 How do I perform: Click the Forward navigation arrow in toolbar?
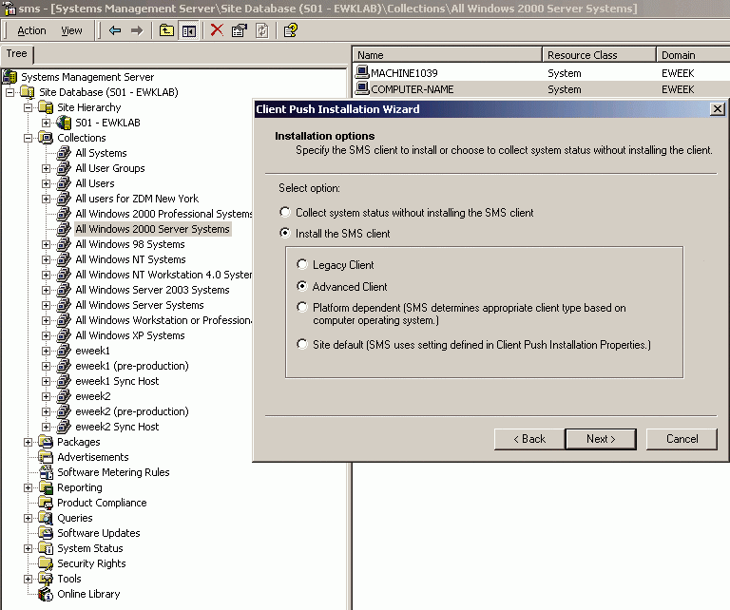[x=137, y=30]
